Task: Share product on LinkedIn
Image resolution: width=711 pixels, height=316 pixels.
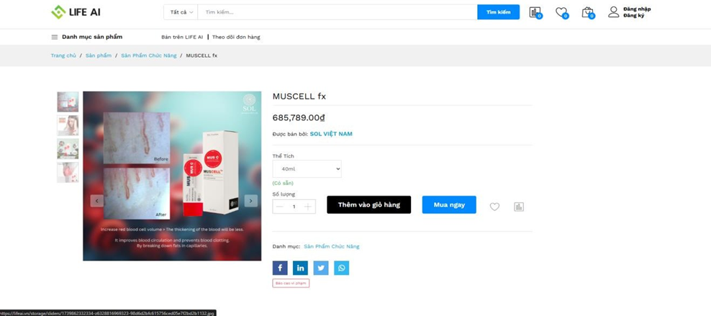Action: tap(300, 268)
